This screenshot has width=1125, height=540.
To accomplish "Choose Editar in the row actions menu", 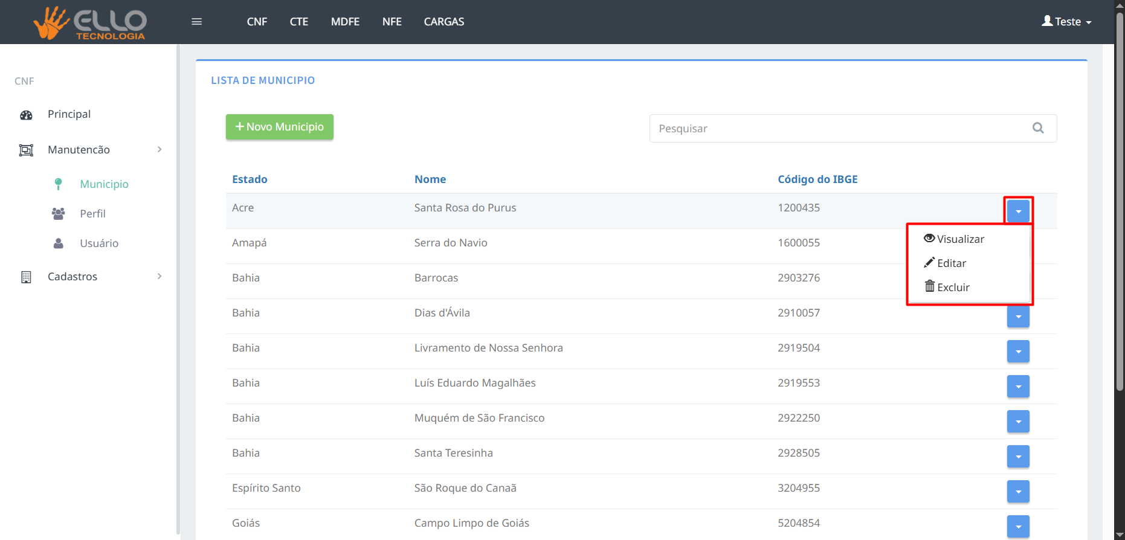I will [x=946, y=263].
